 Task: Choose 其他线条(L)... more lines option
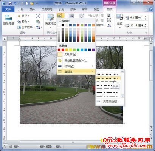click(x=110, y=101)
